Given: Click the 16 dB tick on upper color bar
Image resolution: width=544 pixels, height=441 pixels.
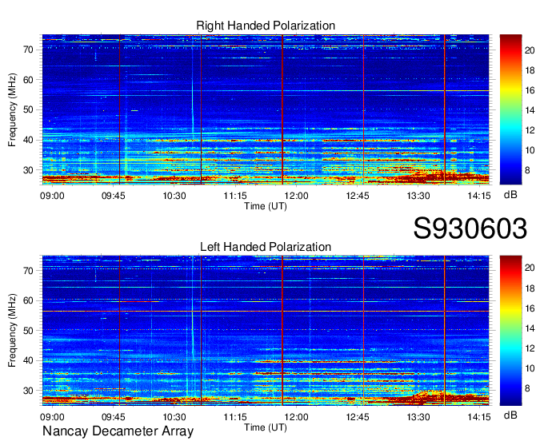Looking at the screenshot, I should click(x=530, y=91).
